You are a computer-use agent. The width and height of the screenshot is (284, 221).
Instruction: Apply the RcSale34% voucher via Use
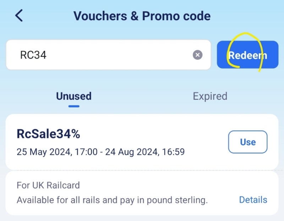pyautogui.click(x=247, y=142)
